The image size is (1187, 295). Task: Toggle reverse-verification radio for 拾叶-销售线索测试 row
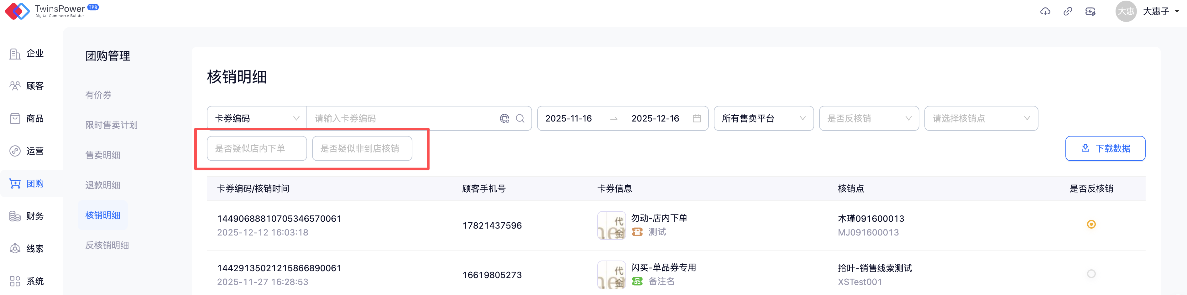1091,274
